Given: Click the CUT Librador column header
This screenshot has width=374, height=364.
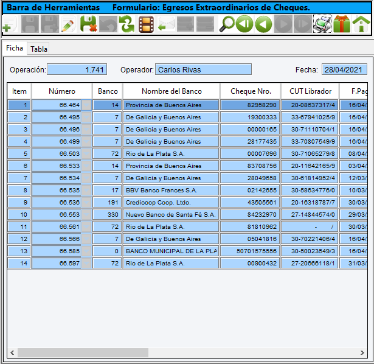Looking at the screenshot, I should coord(310,91).
